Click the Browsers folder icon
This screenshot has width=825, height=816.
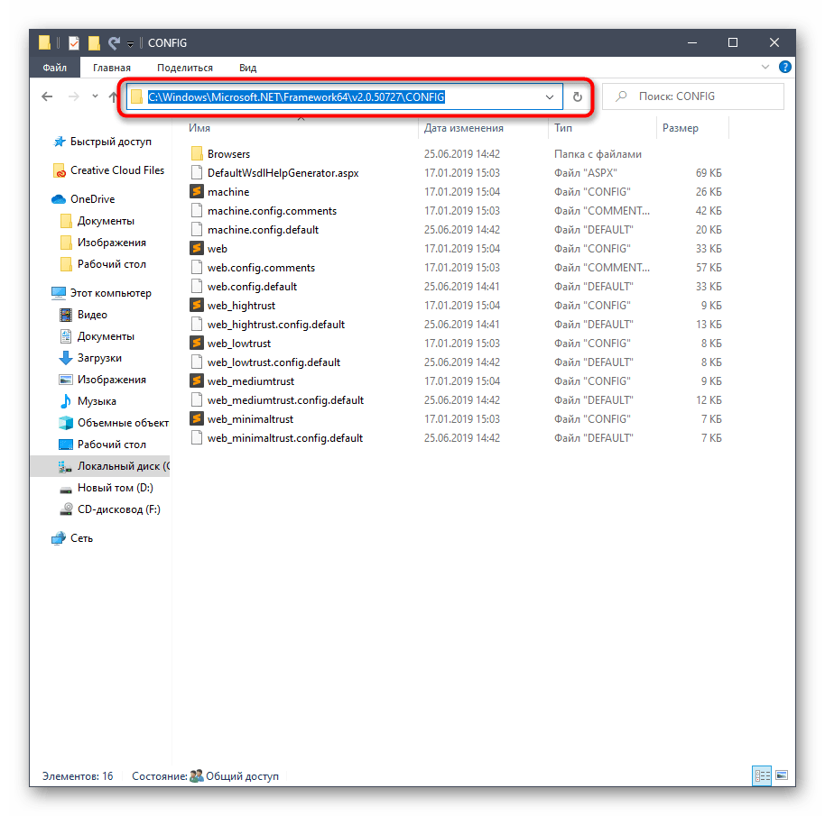(x=197, y=154)
